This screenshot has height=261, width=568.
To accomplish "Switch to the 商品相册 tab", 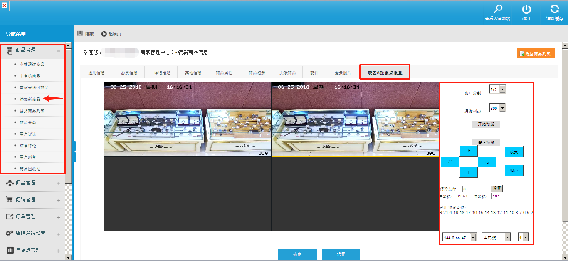I will (257, 72).
